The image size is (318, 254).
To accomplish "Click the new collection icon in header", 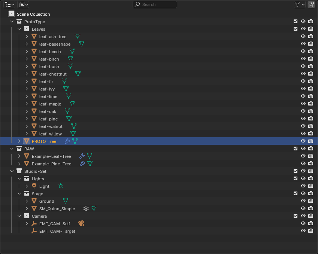I will coord(311,4).
